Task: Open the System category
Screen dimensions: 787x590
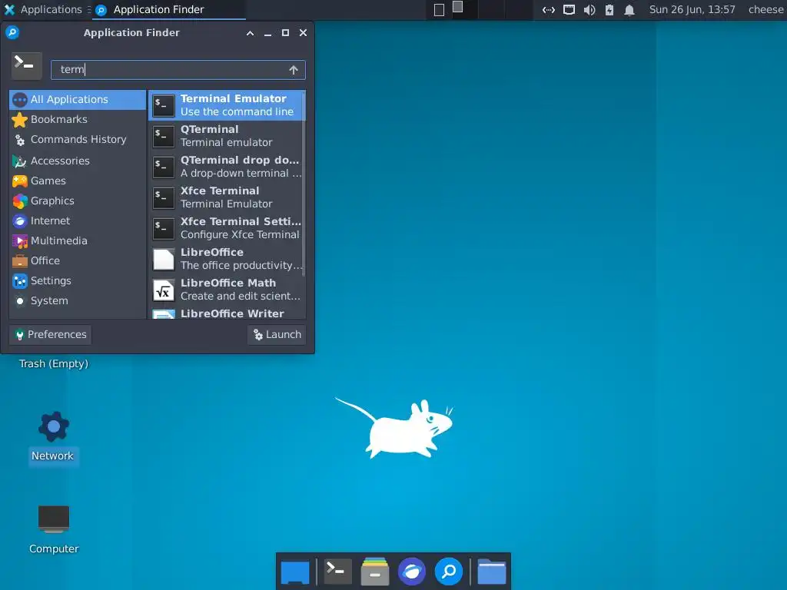Action: point(78,301)
